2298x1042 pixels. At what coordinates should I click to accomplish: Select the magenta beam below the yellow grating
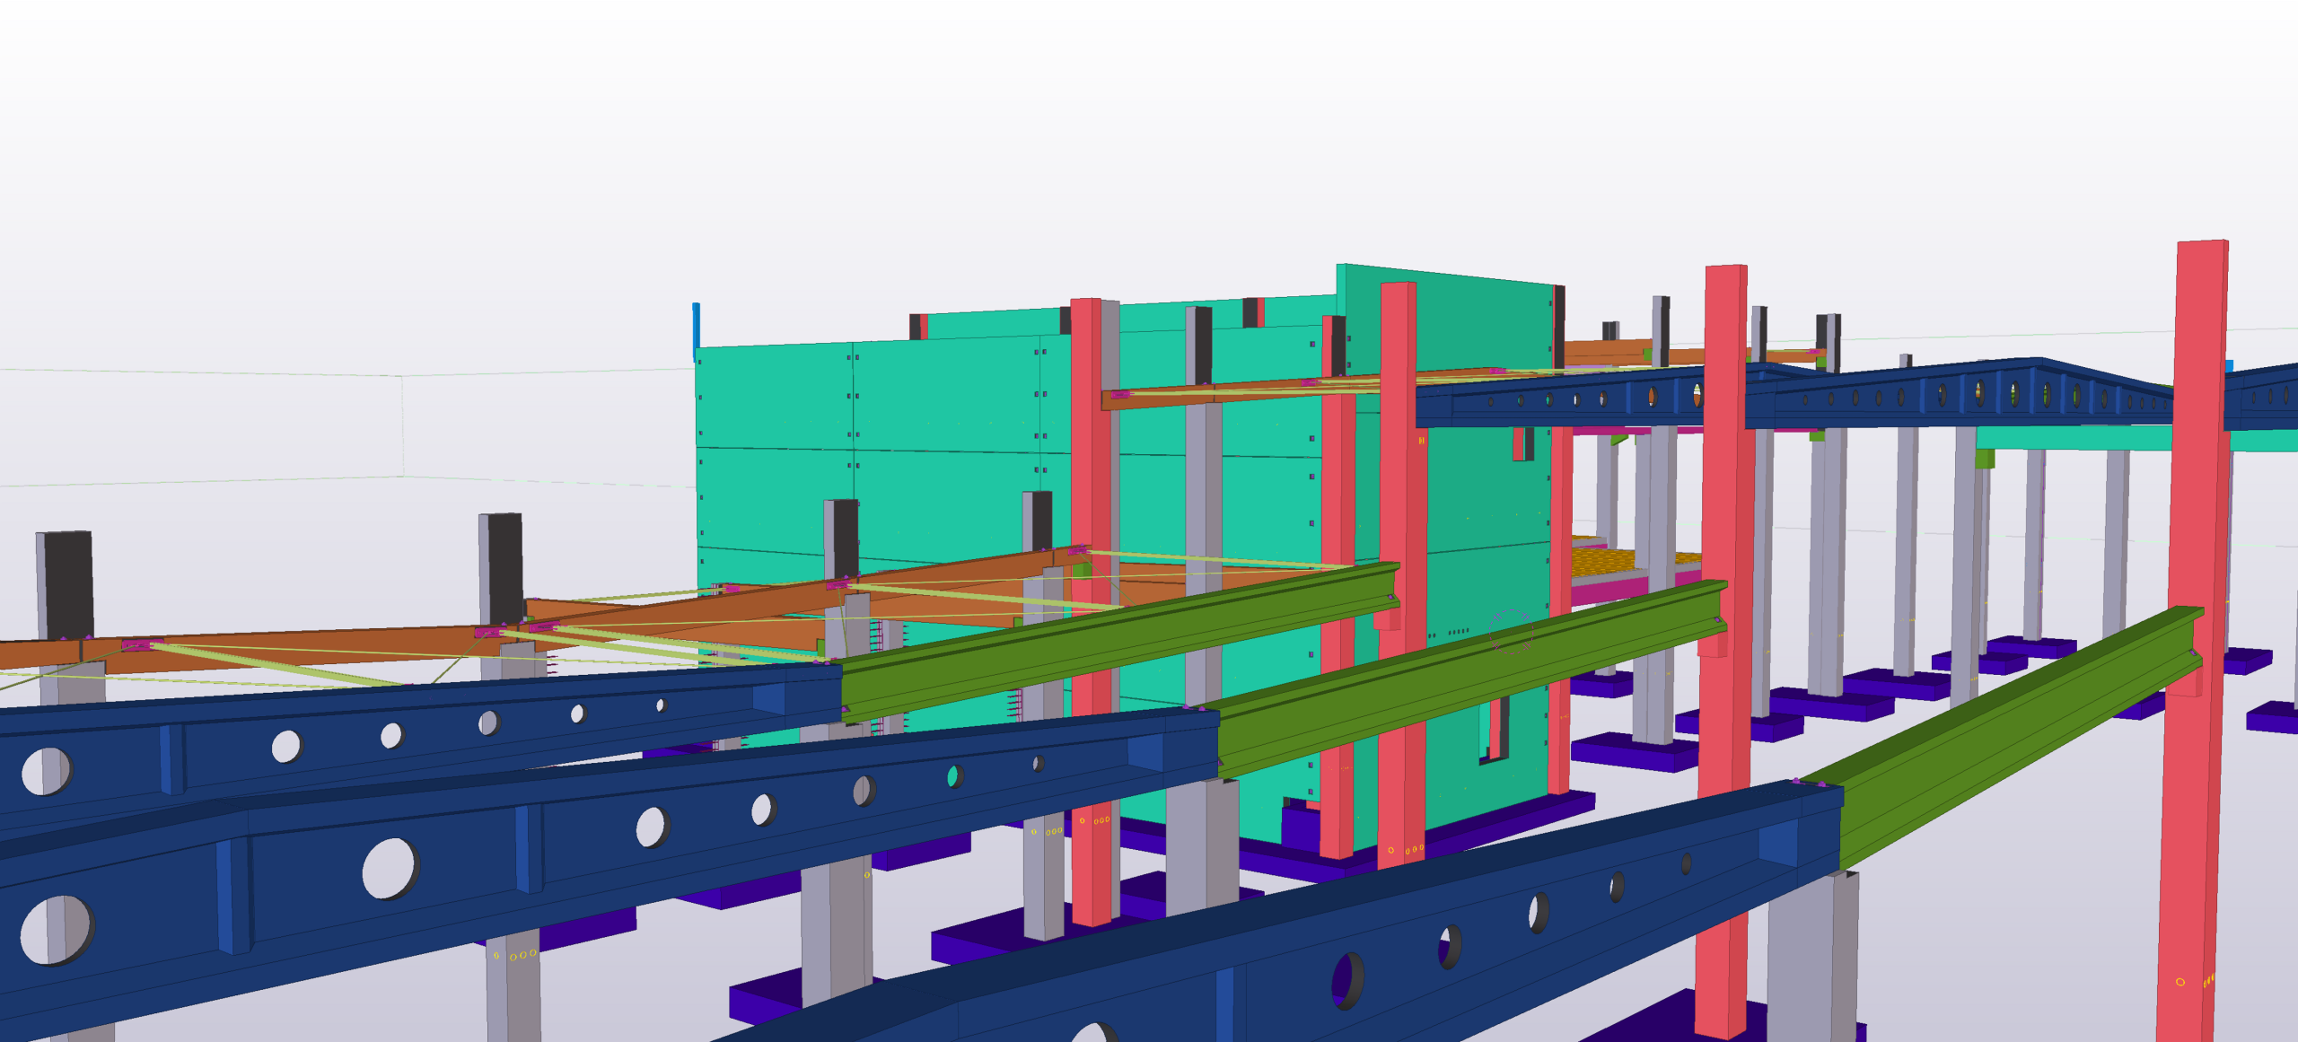pos(1607,591)
